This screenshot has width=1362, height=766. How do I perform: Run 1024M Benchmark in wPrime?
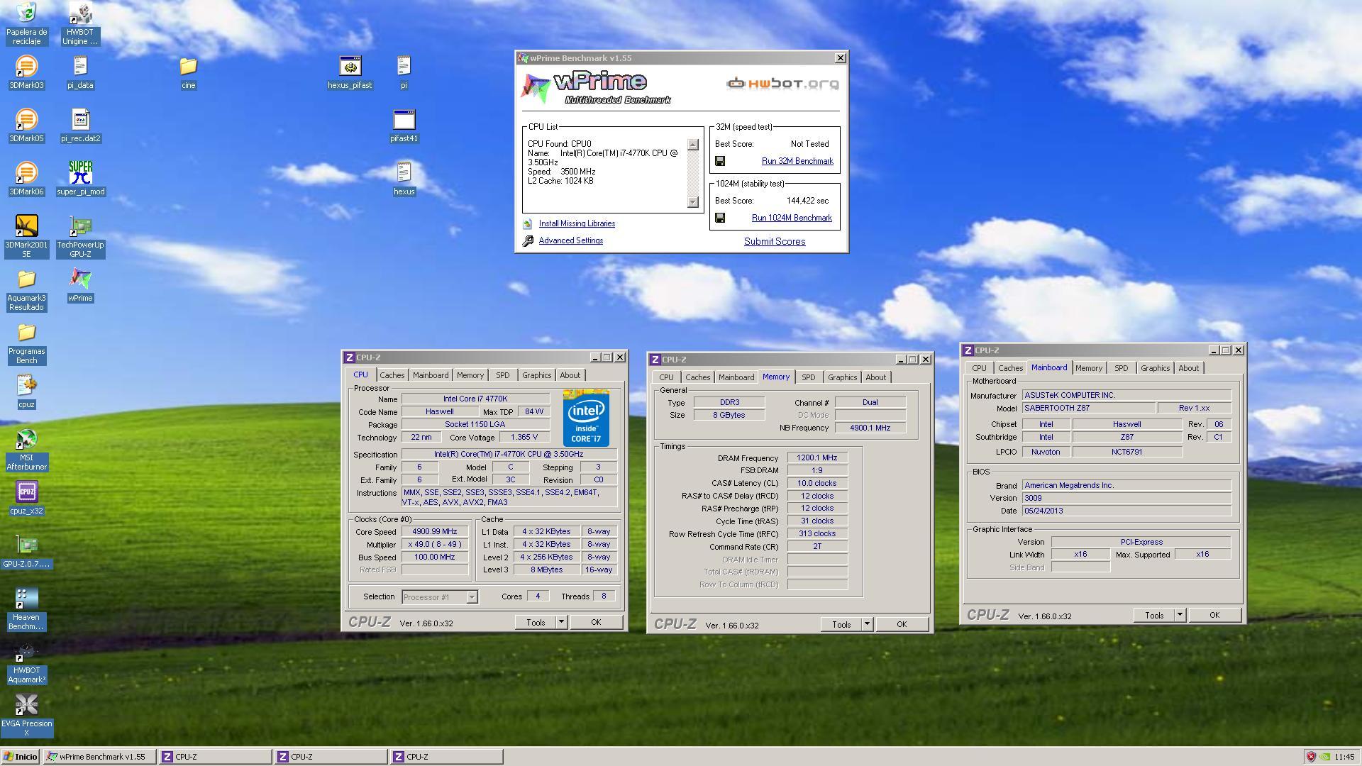[x=792, y=218]
